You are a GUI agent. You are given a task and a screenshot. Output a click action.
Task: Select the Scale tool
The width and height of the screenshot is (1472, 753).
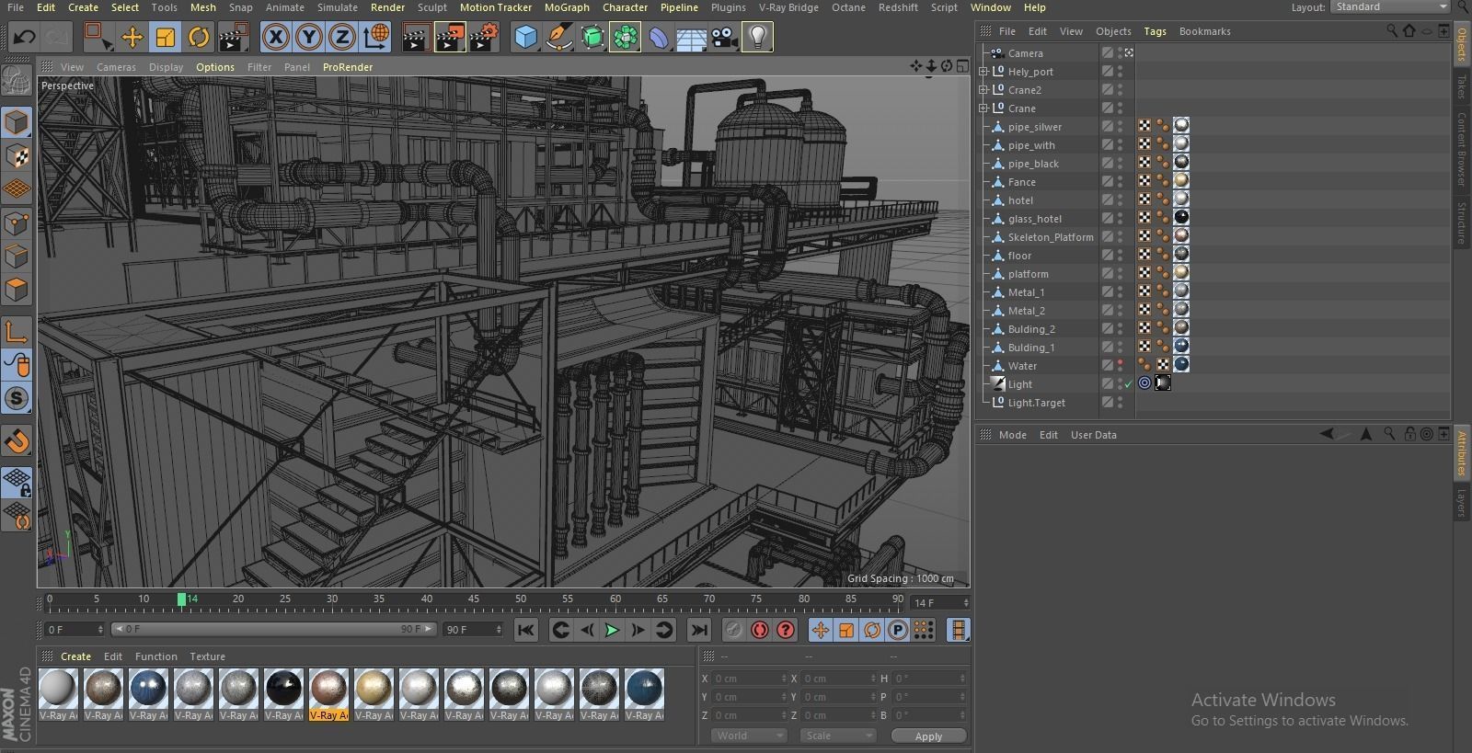(166, 38)
